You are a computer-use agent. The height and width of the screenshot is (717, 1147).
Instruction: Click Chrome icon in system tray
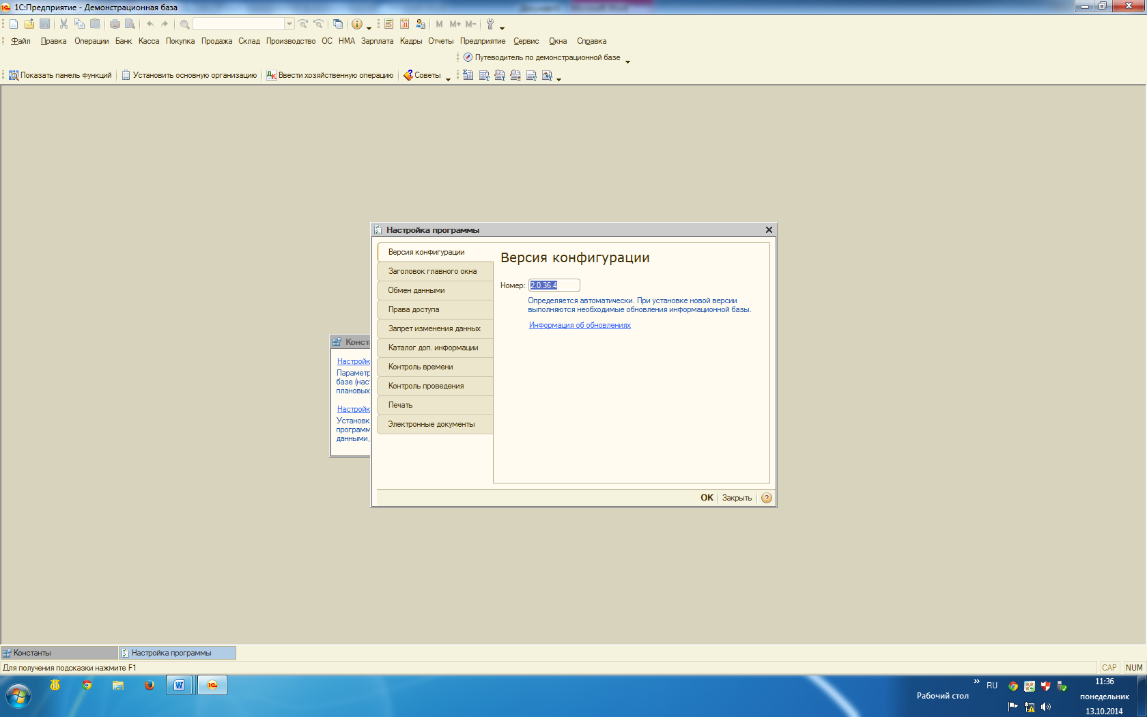(x=1013, y=686)
